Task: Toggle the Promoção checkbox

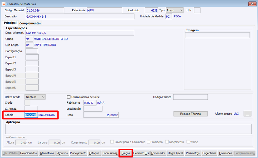Action: [x=148, y=142]
